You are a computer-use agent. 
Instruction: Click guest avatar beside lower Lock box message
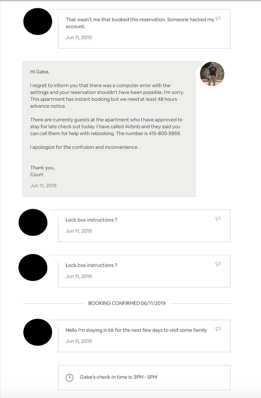pos(33,267)
